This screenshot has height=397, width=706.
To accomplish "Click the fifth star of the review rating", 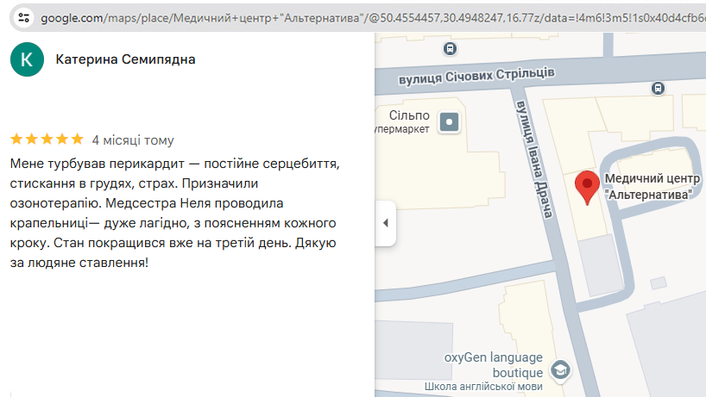I will pyautogui.click(x=77, y=140).
